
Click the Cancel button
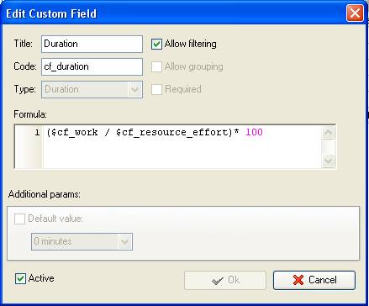[314, 280]
